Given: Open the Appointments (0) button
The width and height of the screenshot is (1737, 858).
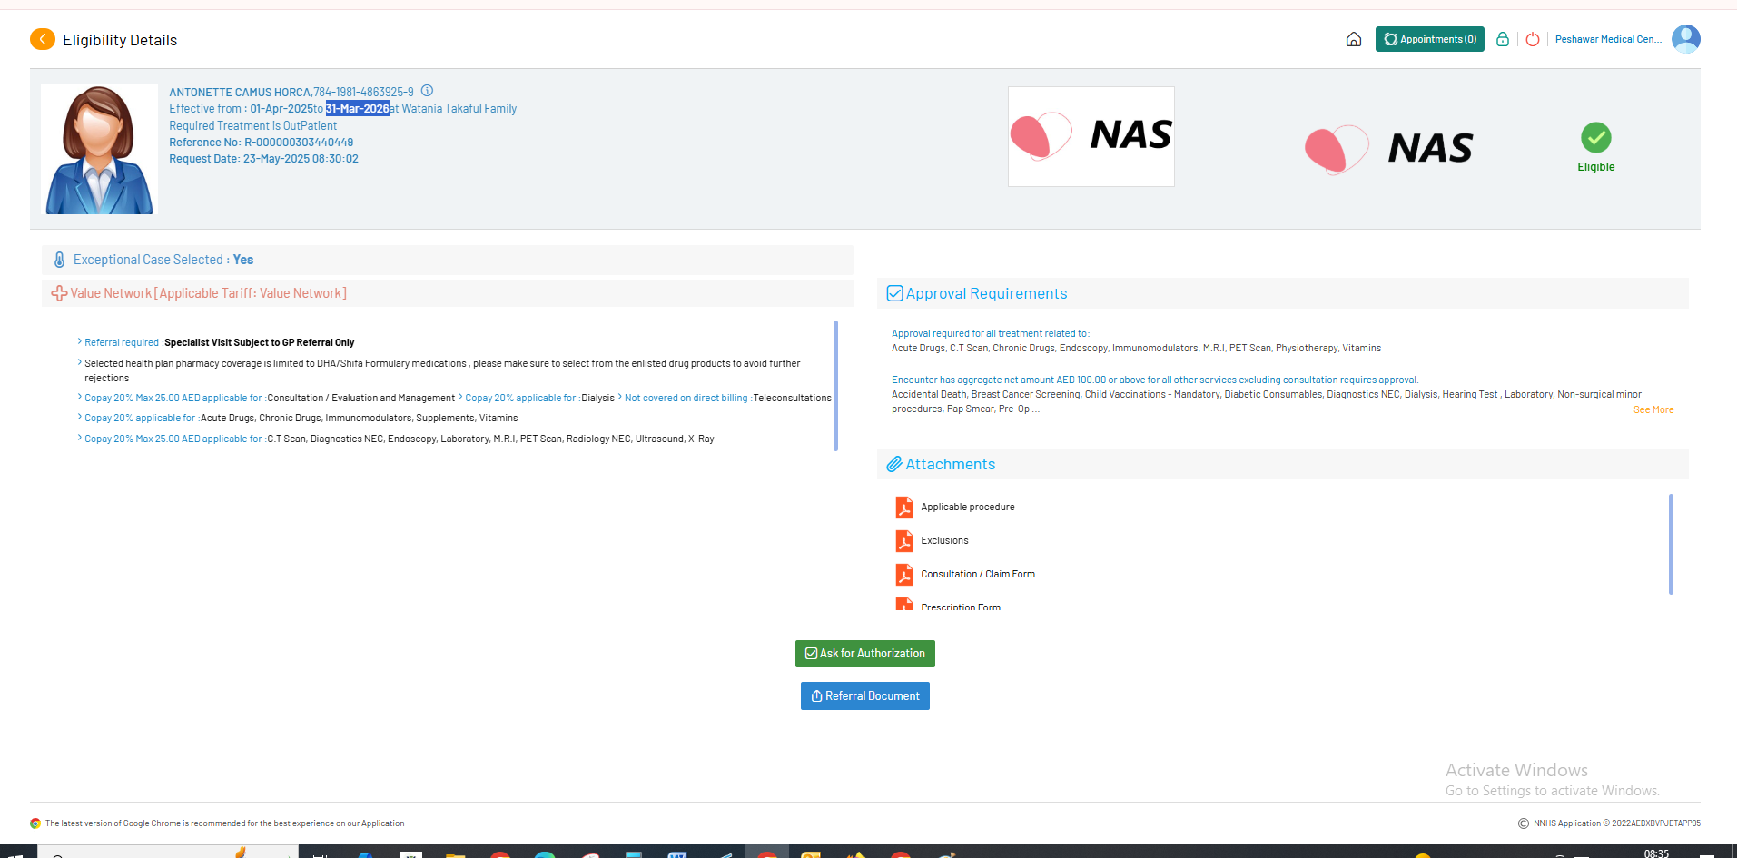Looking at the screenshot, I should tap(1429, 39).
